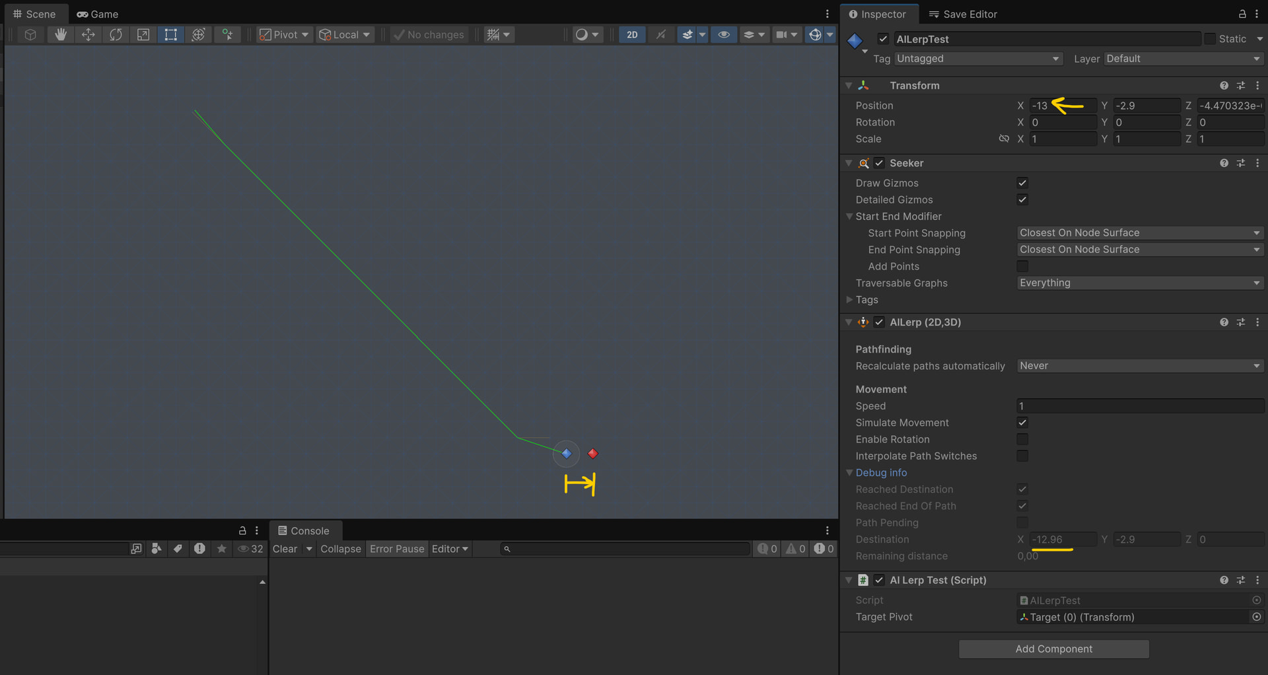Select the Hand tool in Scene toolbar
Image resolution: width=1268 pixels, height=675 pixels.
60,34
